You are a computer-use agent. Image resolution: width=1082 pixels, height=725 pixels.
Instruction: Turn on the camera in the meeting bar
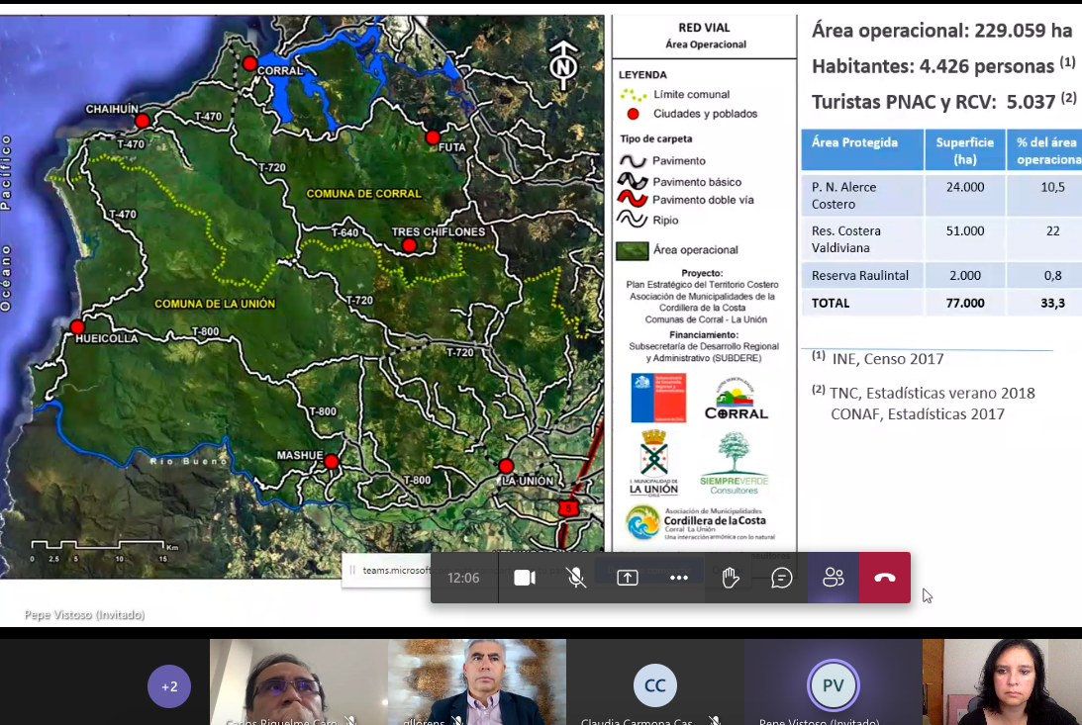[525, 578]
